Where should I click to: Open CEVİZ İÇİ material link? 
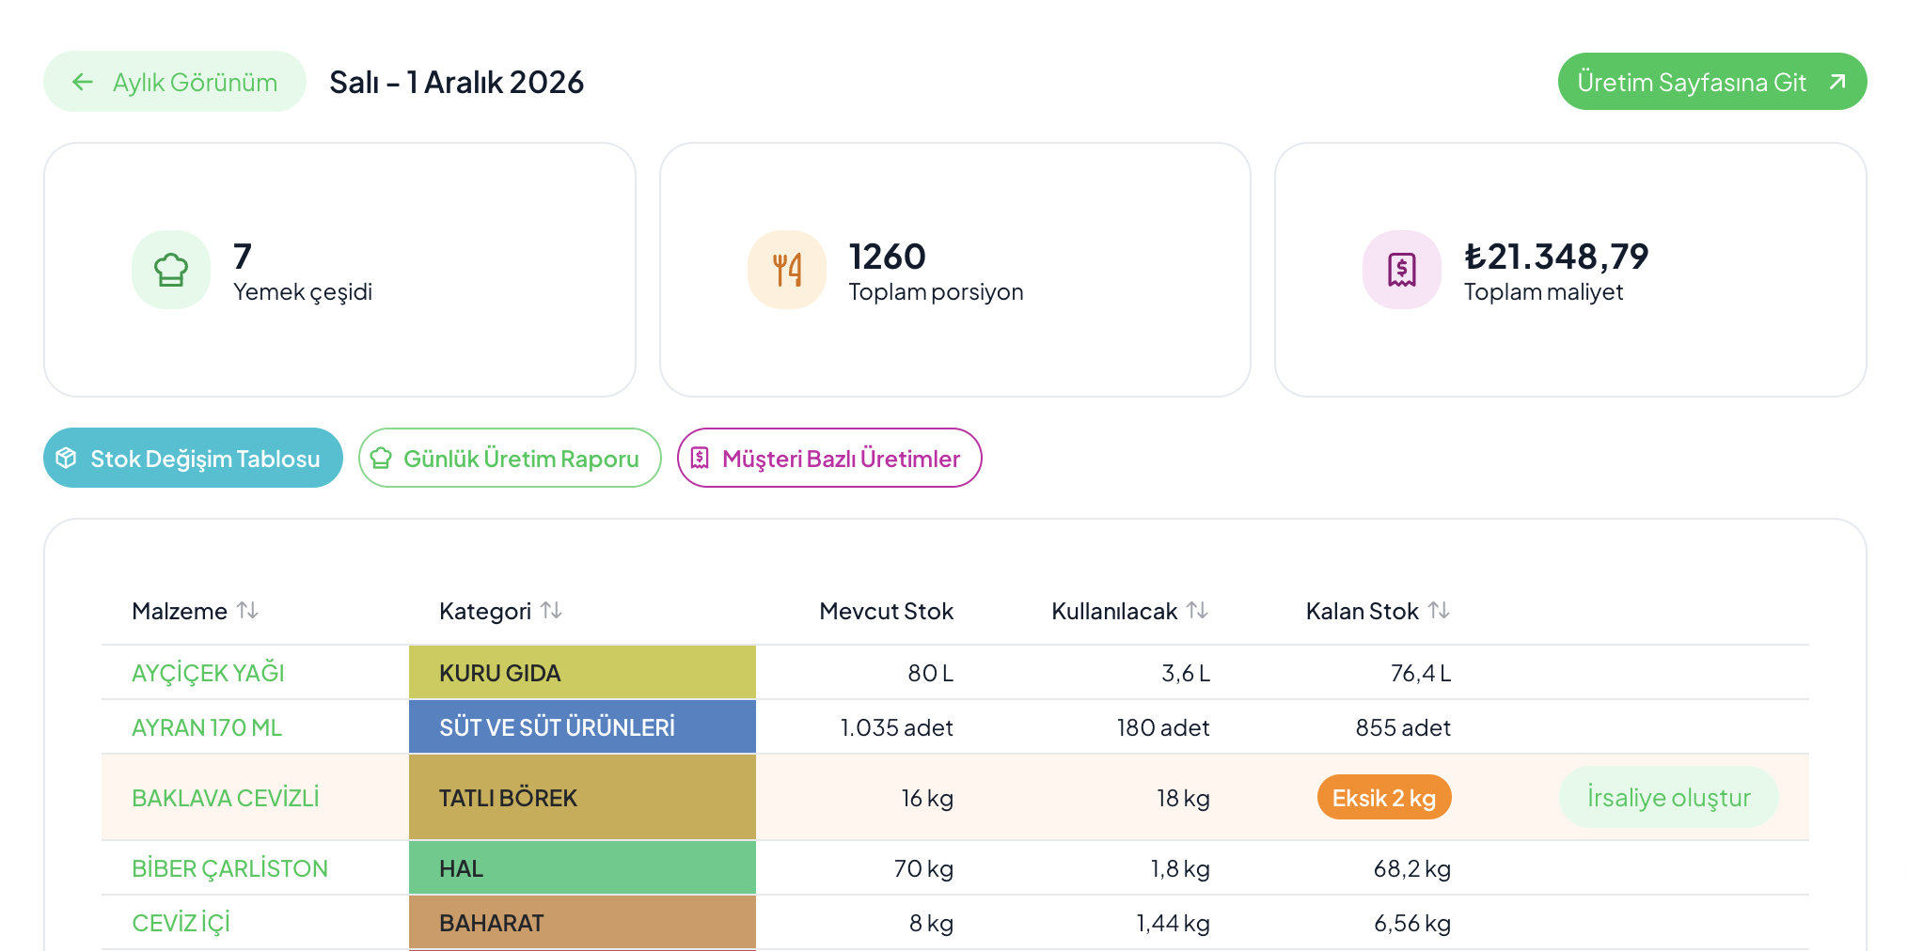pos(181,923)
